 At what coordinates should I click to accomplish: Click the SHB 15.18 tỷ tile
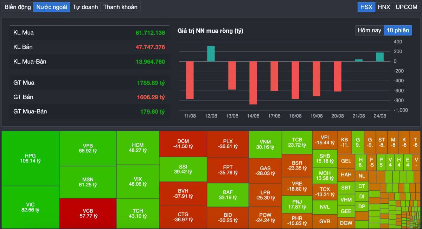[325, 159]
